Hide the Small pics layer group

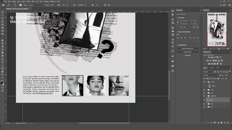click(204, 96)
